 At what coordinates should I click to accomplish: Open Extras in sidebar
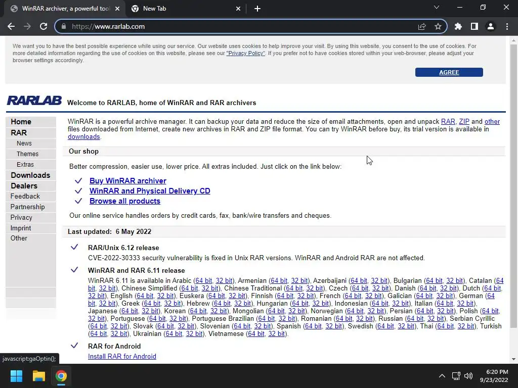coord(25,164)
